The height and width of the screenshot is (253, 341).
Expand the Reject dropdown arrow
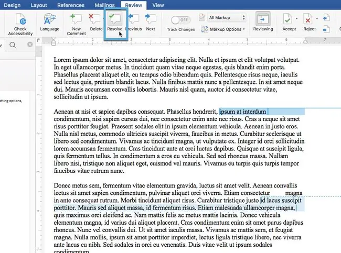[x=317, y=19]
